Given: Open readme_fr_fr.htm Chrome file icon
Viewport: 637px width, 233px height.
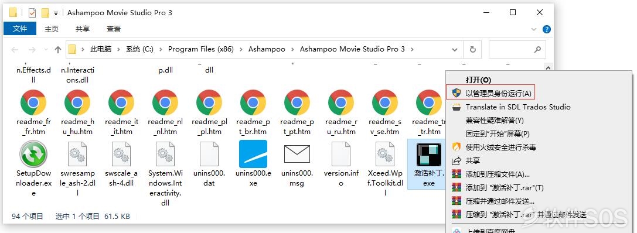Looking at the screenshot, I should pos(33,102).
